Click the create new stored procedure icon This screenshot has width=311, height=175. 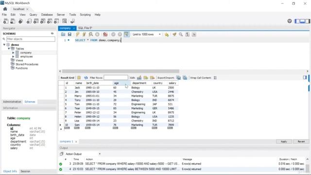[50, 21]
